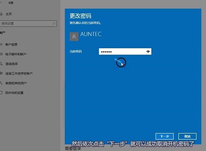The image size is (206, 151).
Task: Select 登录选项 in the sidebar
Action: (x=11, y=64)
